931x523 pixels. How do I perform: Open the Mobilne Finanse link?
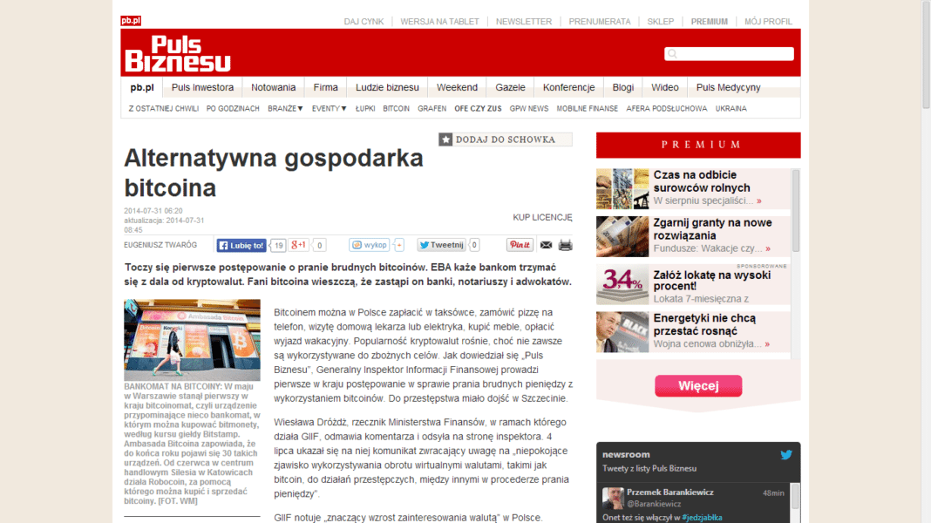pos(588,109)
